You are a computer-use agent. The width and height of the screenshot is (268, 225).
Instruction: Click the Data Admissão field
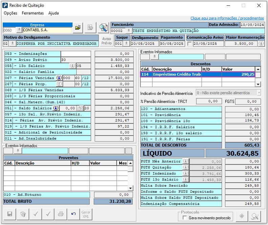[x=252, y=25]
